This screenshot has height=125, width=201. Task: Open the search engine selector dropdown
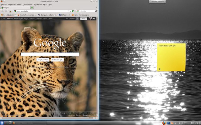[78, 11]
